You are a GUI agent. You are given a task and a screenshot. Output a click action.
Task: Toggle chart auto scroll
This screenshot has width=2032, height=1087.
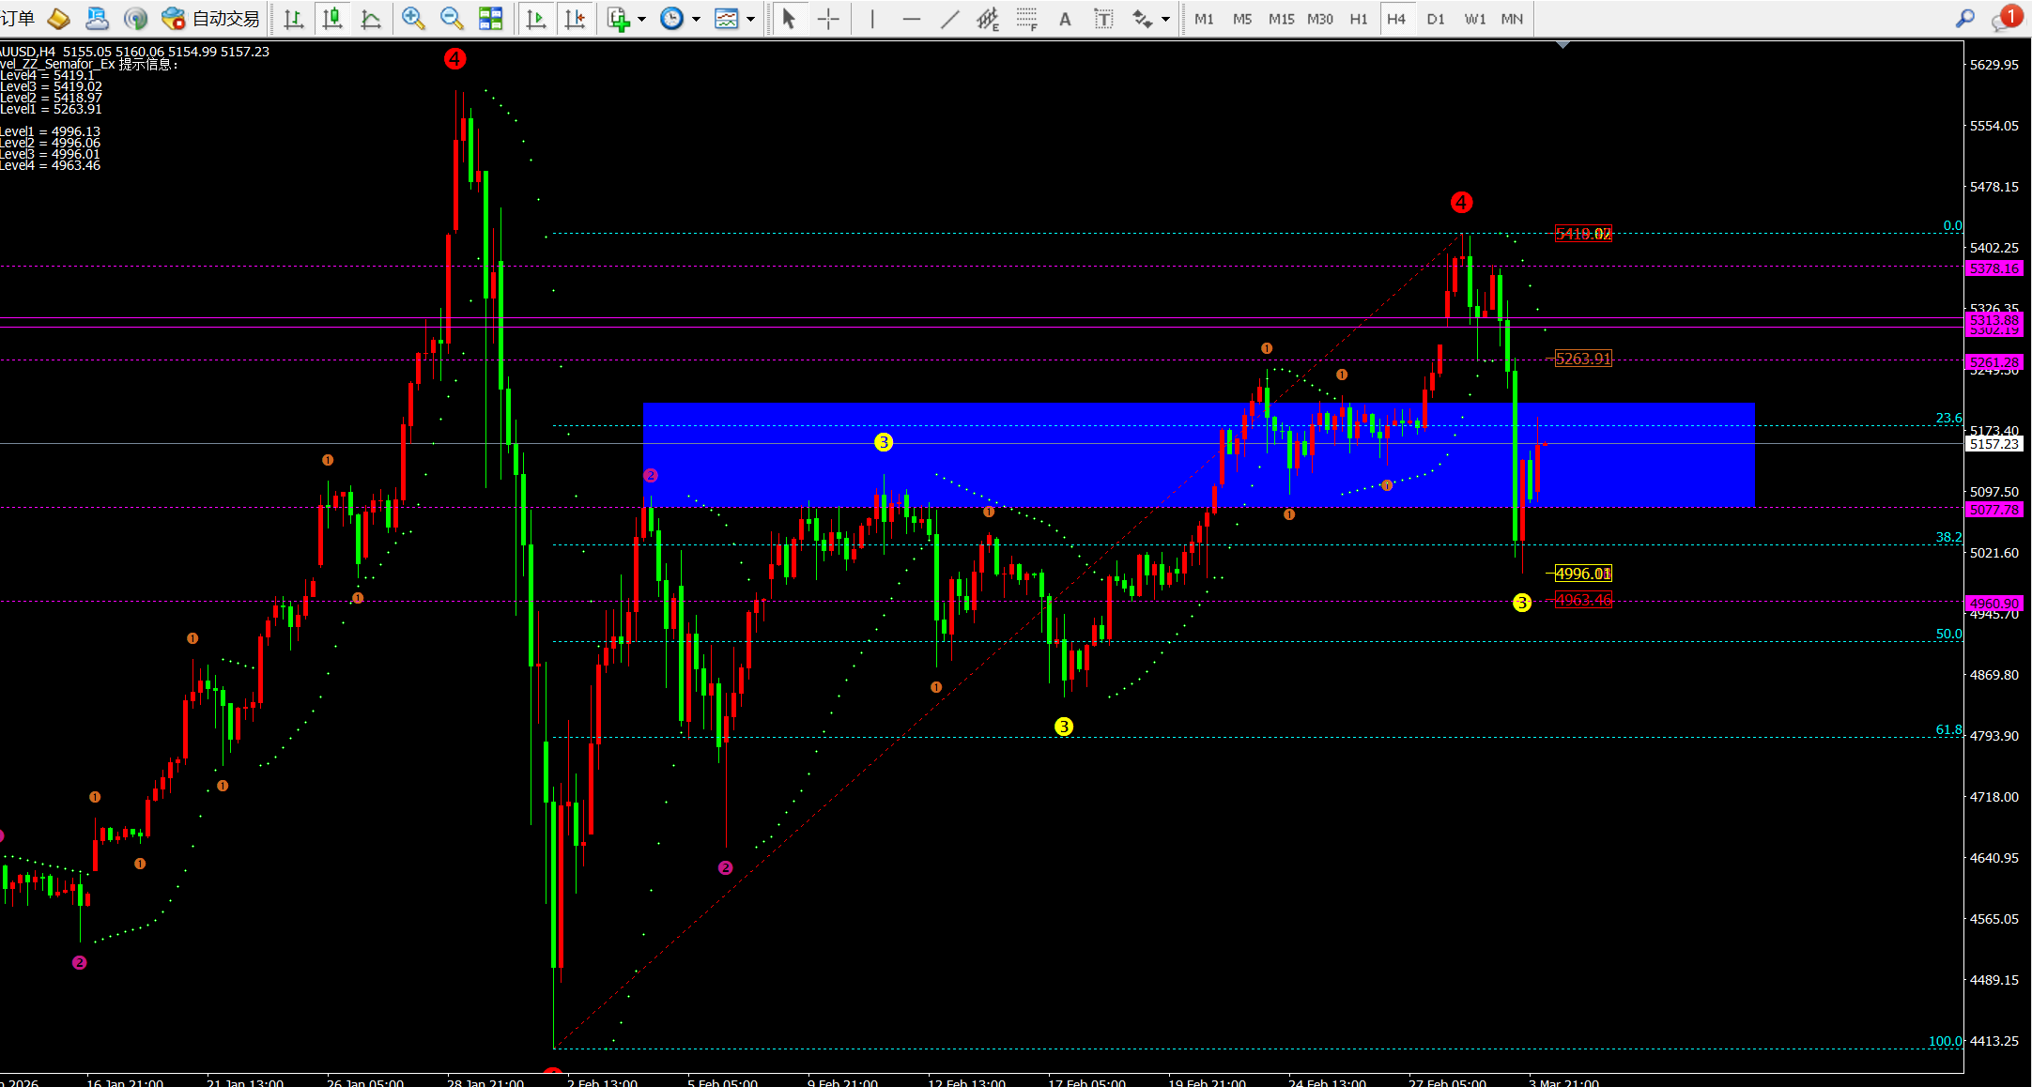[536, 18]
